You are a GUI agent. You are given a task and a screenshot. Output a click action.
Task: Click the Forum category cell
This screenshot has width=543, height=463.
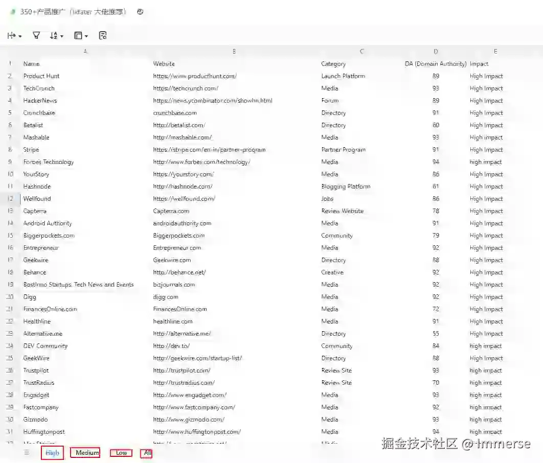point(330,100)
